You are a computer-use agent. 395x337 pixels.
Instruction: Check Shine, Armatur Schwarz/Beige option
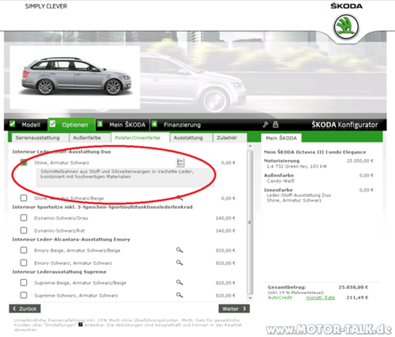24,198
